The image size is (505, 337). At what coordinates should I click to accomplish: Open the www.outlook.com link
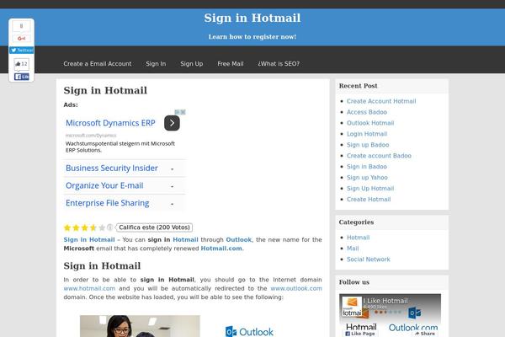[296, 288]
